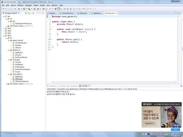Click the Search flashlight toolbar icon
Screen dimensions: 183x137
pos(50,9)
